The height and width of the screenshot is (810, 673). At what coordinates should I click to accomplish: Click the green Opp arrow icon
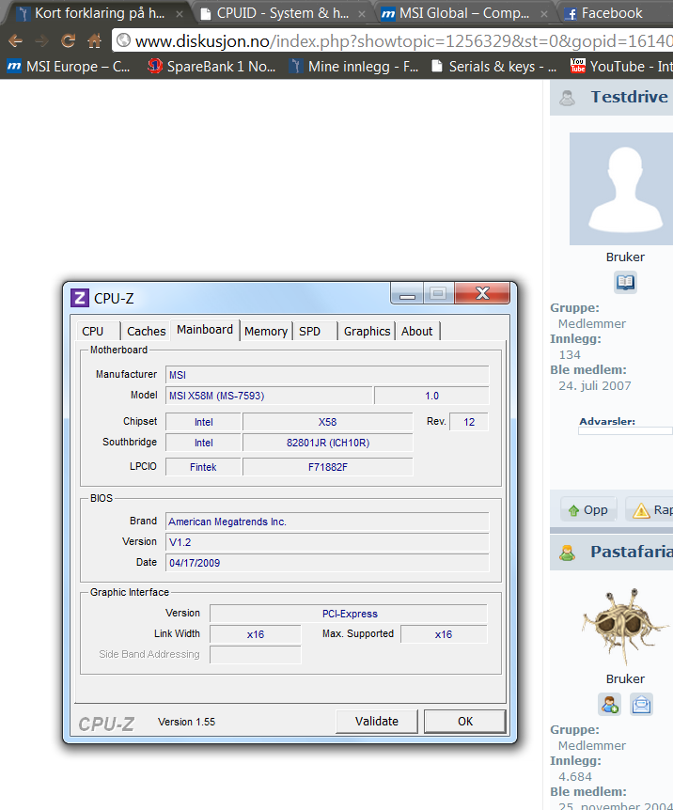tap(573, 511)
